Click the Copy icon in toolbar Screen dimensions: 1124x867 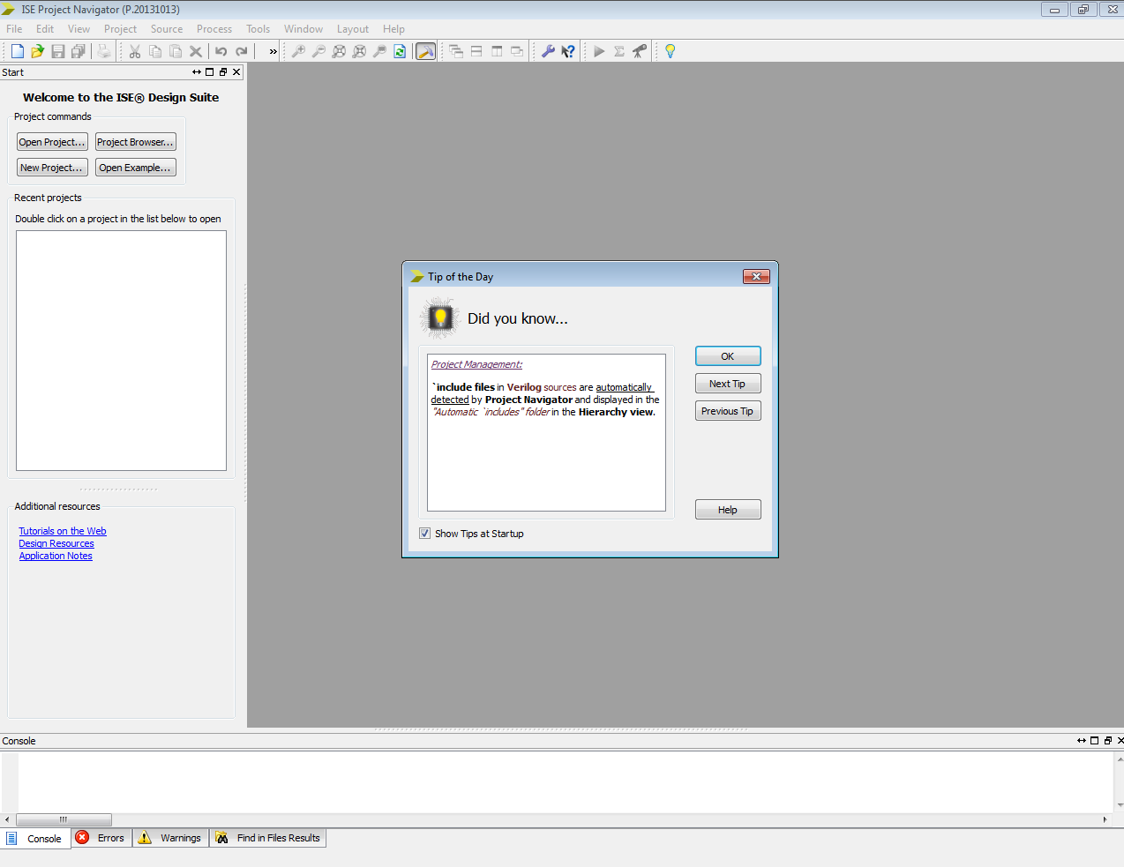(155, 51)
